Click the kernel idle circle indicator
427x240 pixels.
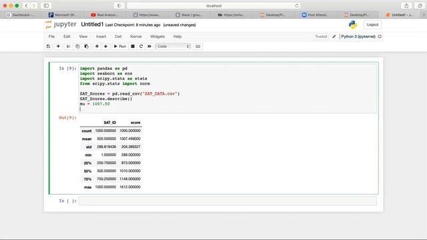(380, 37)
